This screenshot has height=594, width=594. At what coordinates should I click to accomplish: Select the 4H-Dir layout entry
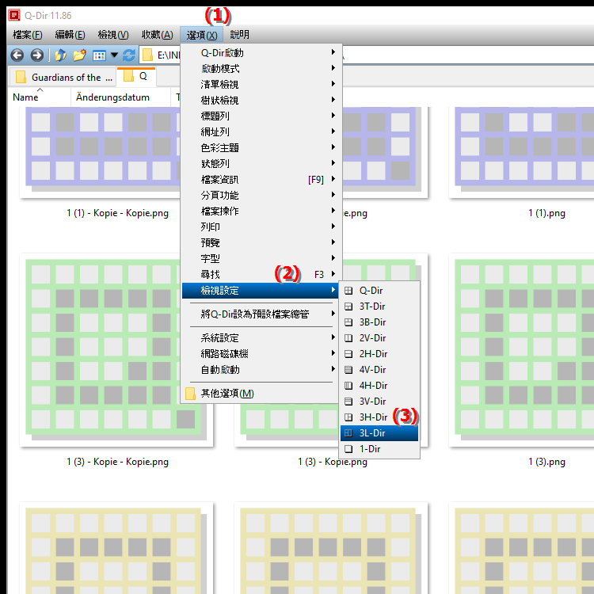point(372,386)
